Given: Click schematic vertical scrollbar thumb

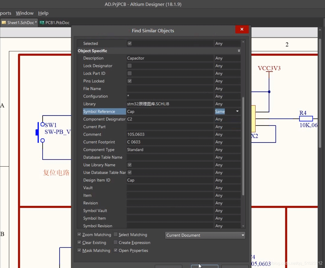Looking at the screenshot, I should 320,93.
